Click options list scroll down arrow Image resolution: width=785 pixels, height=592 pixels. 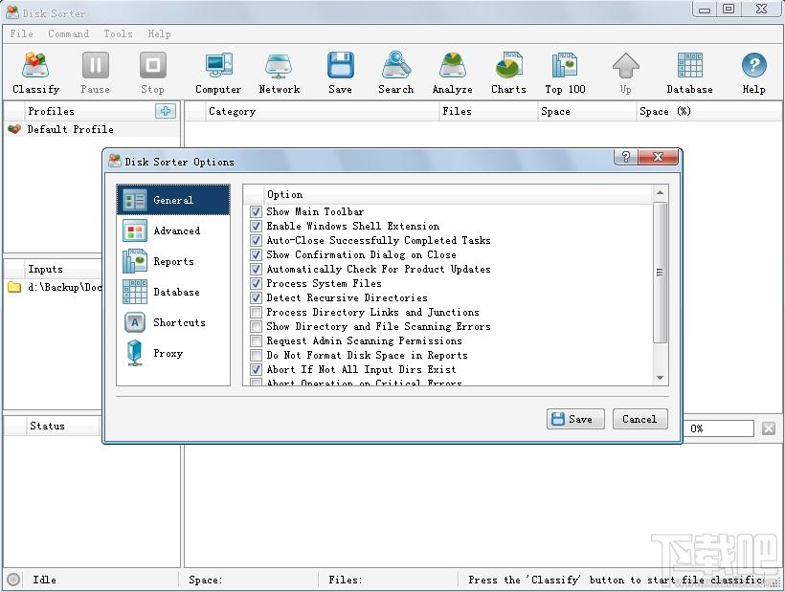(660, 378)
